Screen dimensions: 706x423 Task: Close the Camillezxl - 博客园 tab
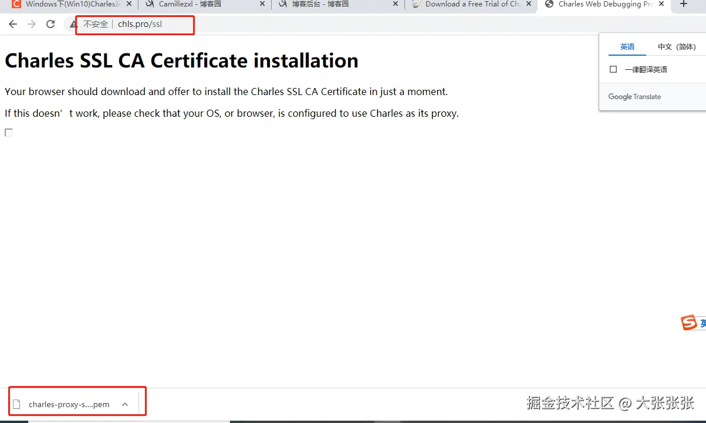coord(262,4)
